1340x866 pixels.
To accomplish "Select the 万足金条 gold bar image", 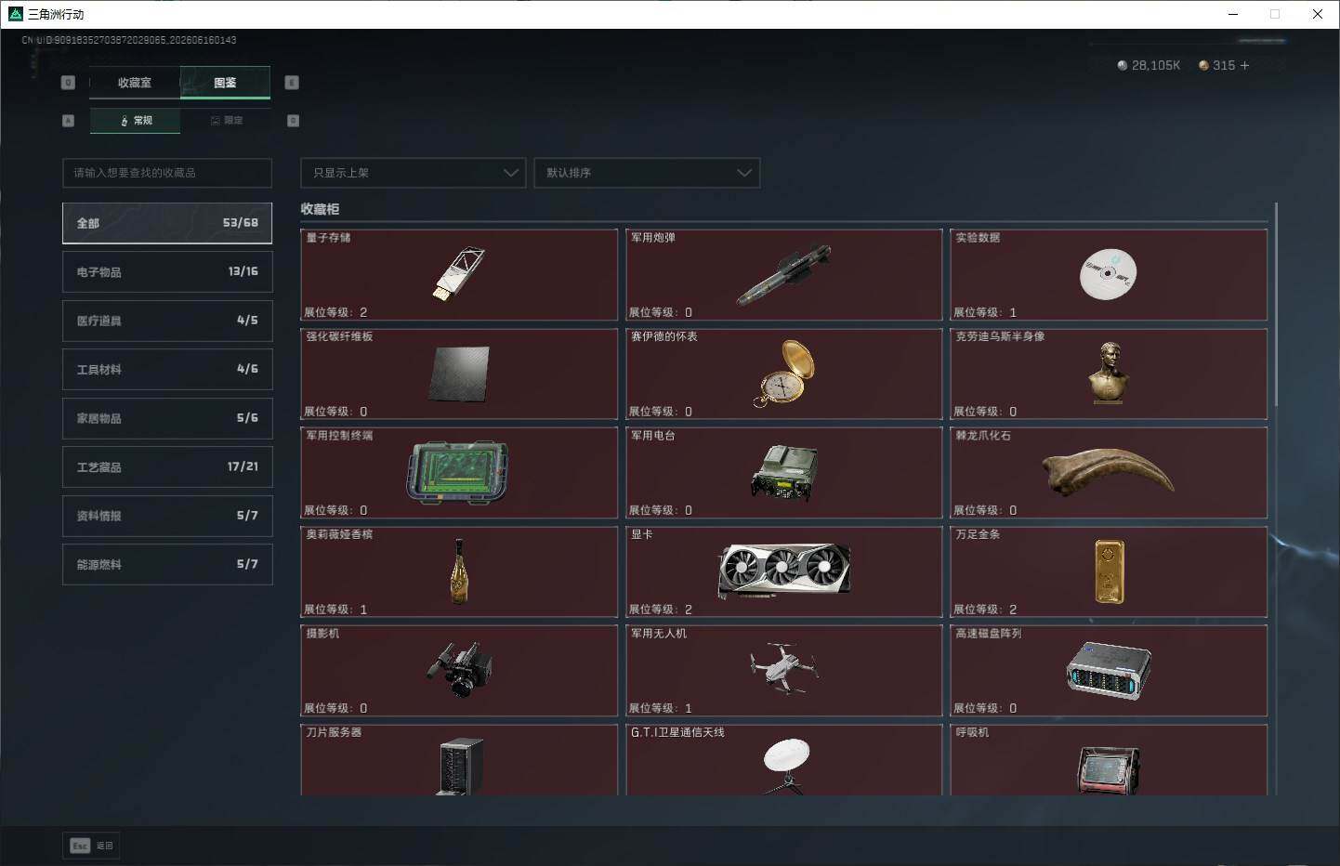I will click(x=1109, y=571).
